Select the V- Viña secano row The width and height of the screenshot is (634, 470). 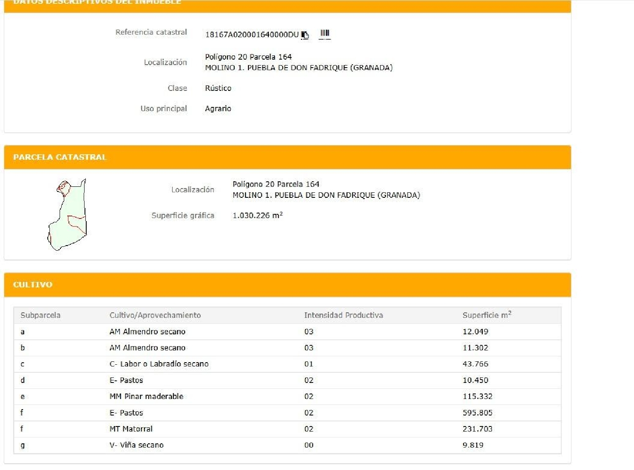pyautogui.click(x=137, y=445)
